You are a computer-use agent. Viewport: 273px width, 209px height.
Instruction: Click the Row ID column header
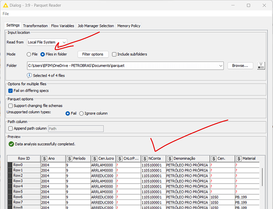pyautogui.click(x=24, y=158)
